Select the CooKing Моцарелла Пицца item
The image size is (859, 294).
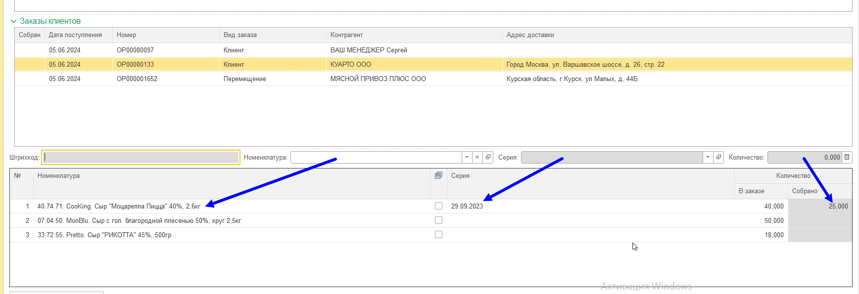point(119,206)
